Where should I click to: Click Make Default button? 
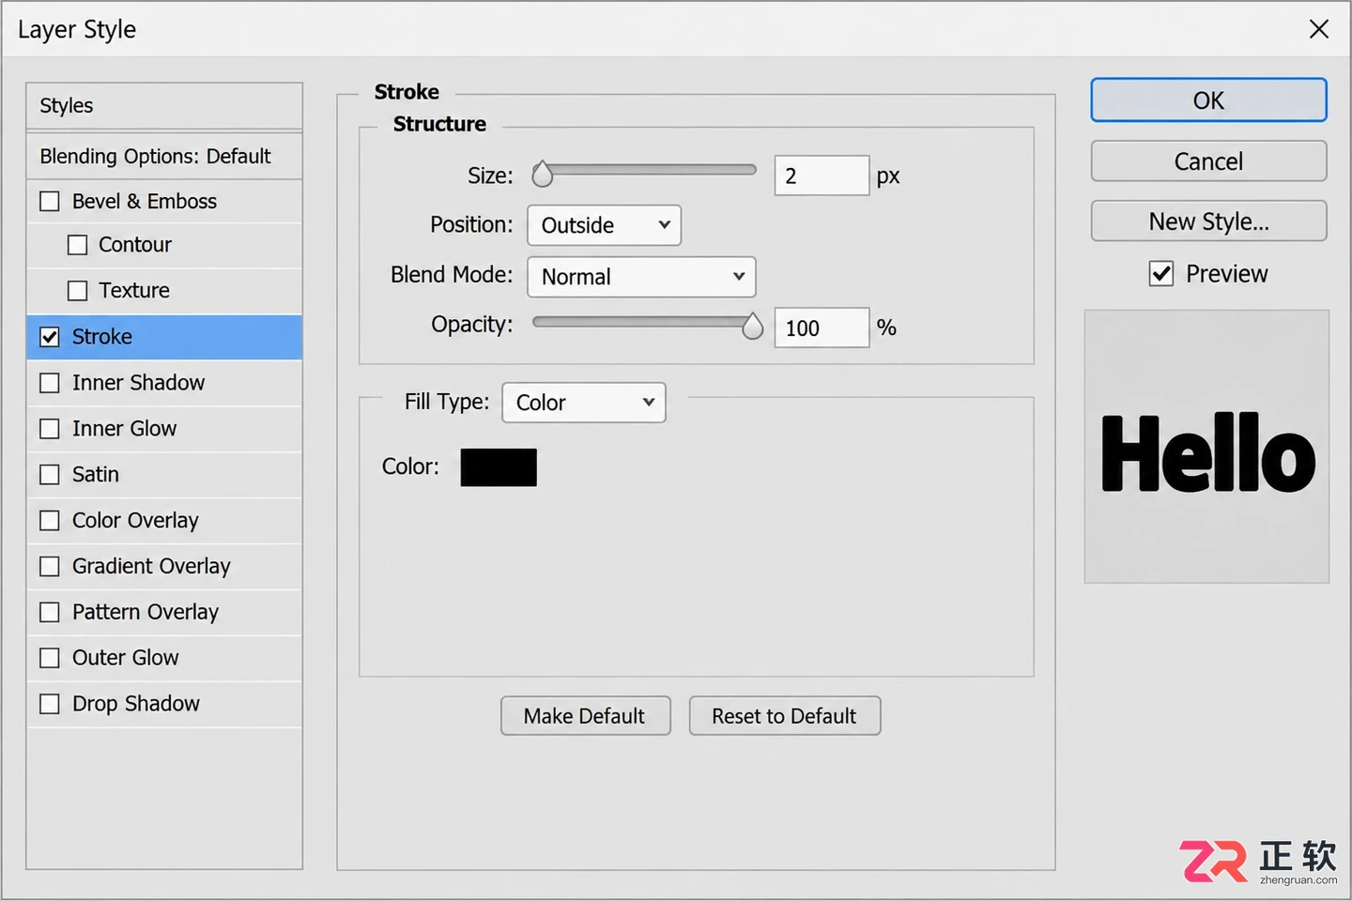click(586, 716)
